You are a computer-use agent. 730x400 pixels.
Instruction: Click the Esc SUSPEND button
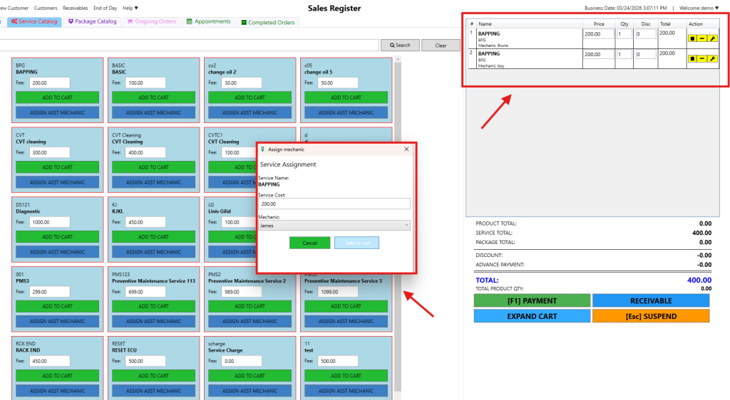[650, 316]
